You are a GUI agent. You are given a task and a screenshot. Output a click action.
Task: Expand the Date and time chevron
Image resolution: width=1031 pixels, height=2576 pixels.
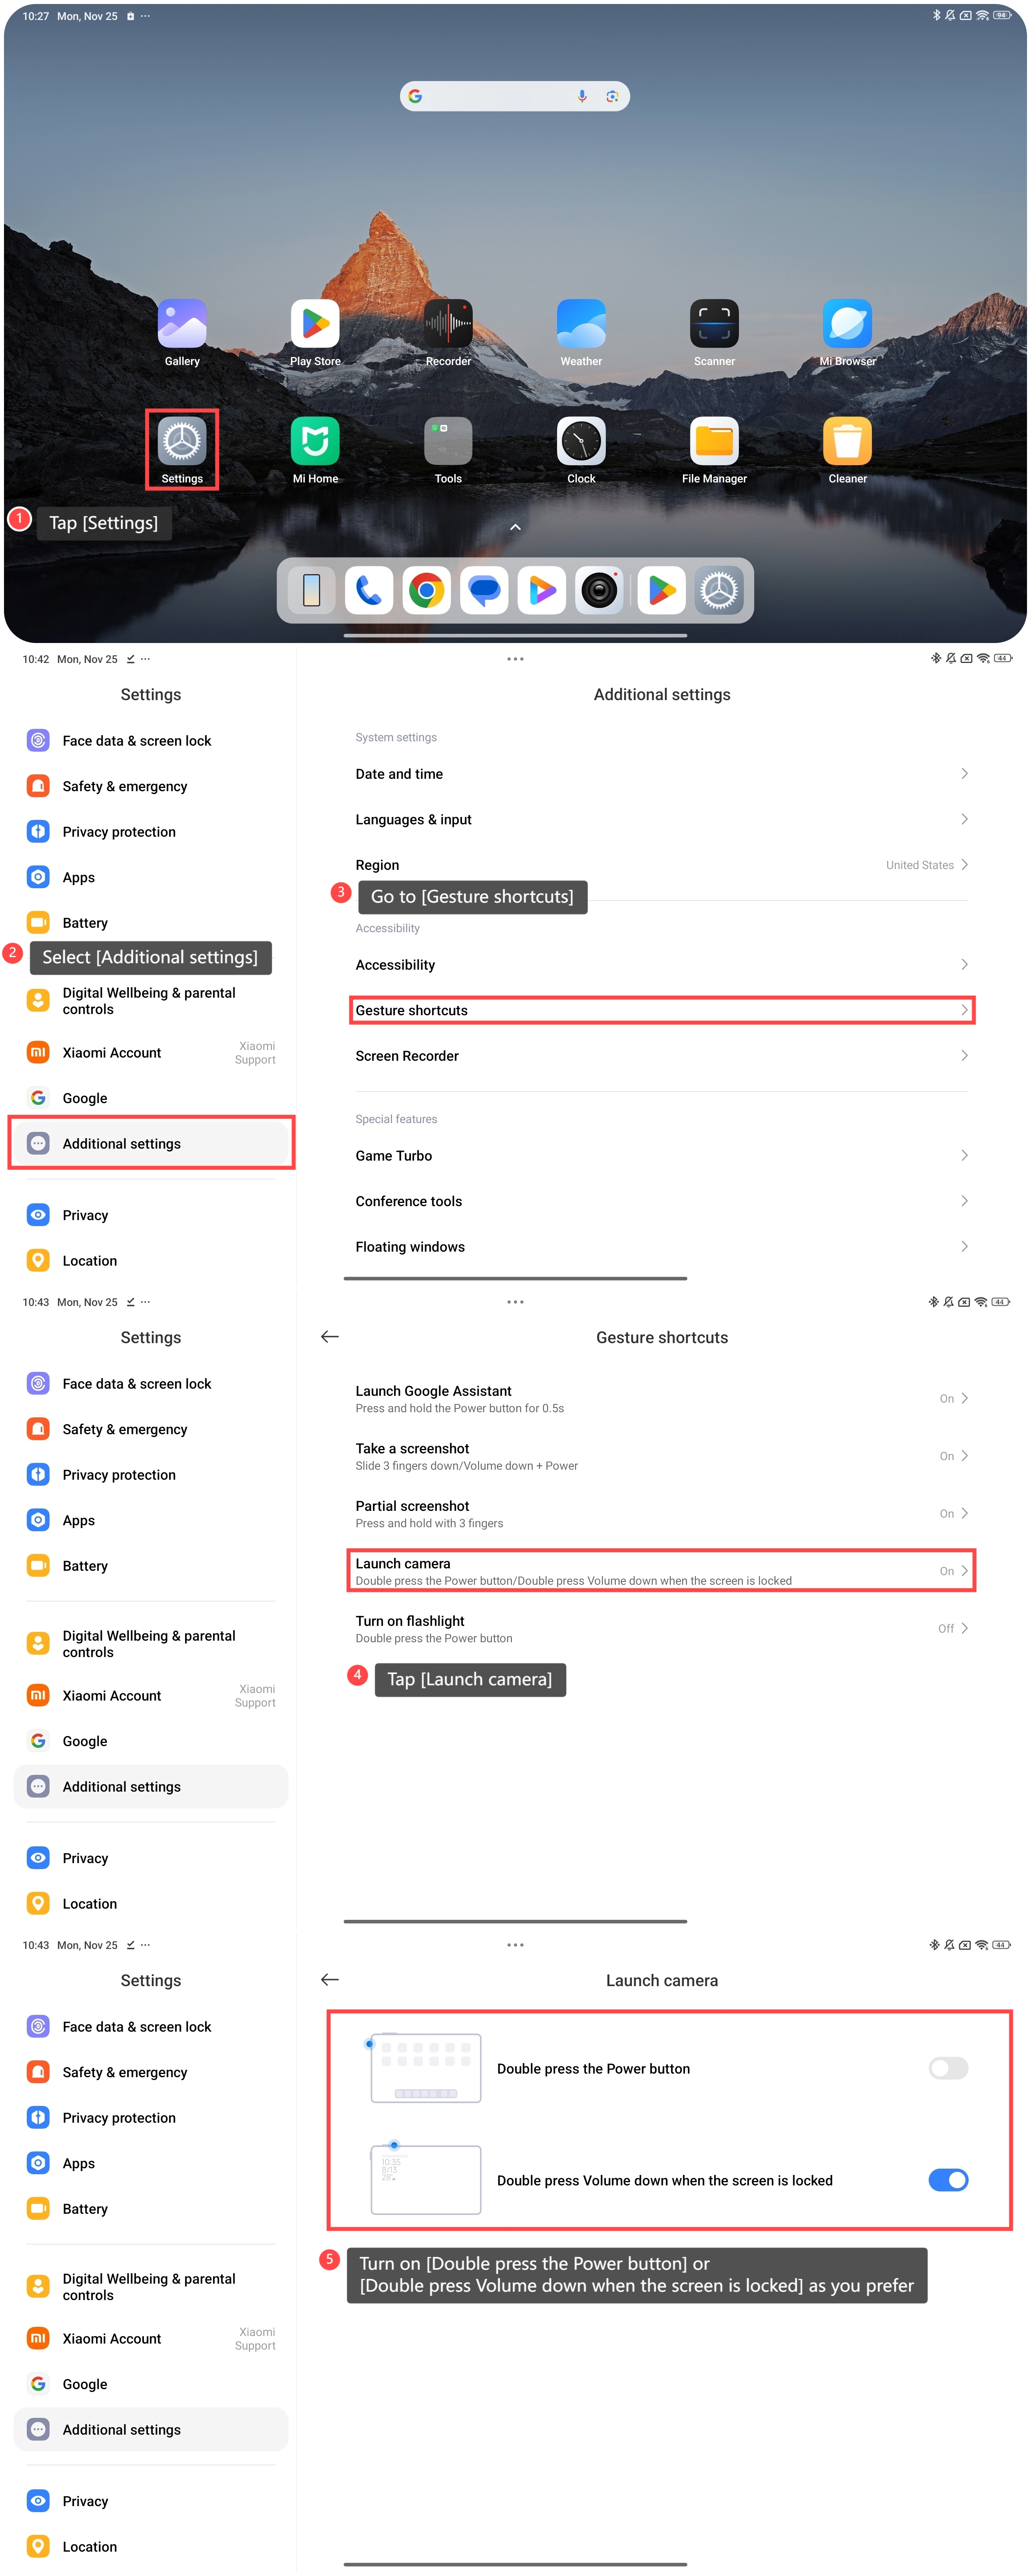(x=964, y=774)
